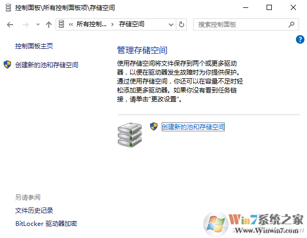This screenshot has height=238, width=307.
Task: Maximize the Storage Spaces window
Action: point(269,8)
